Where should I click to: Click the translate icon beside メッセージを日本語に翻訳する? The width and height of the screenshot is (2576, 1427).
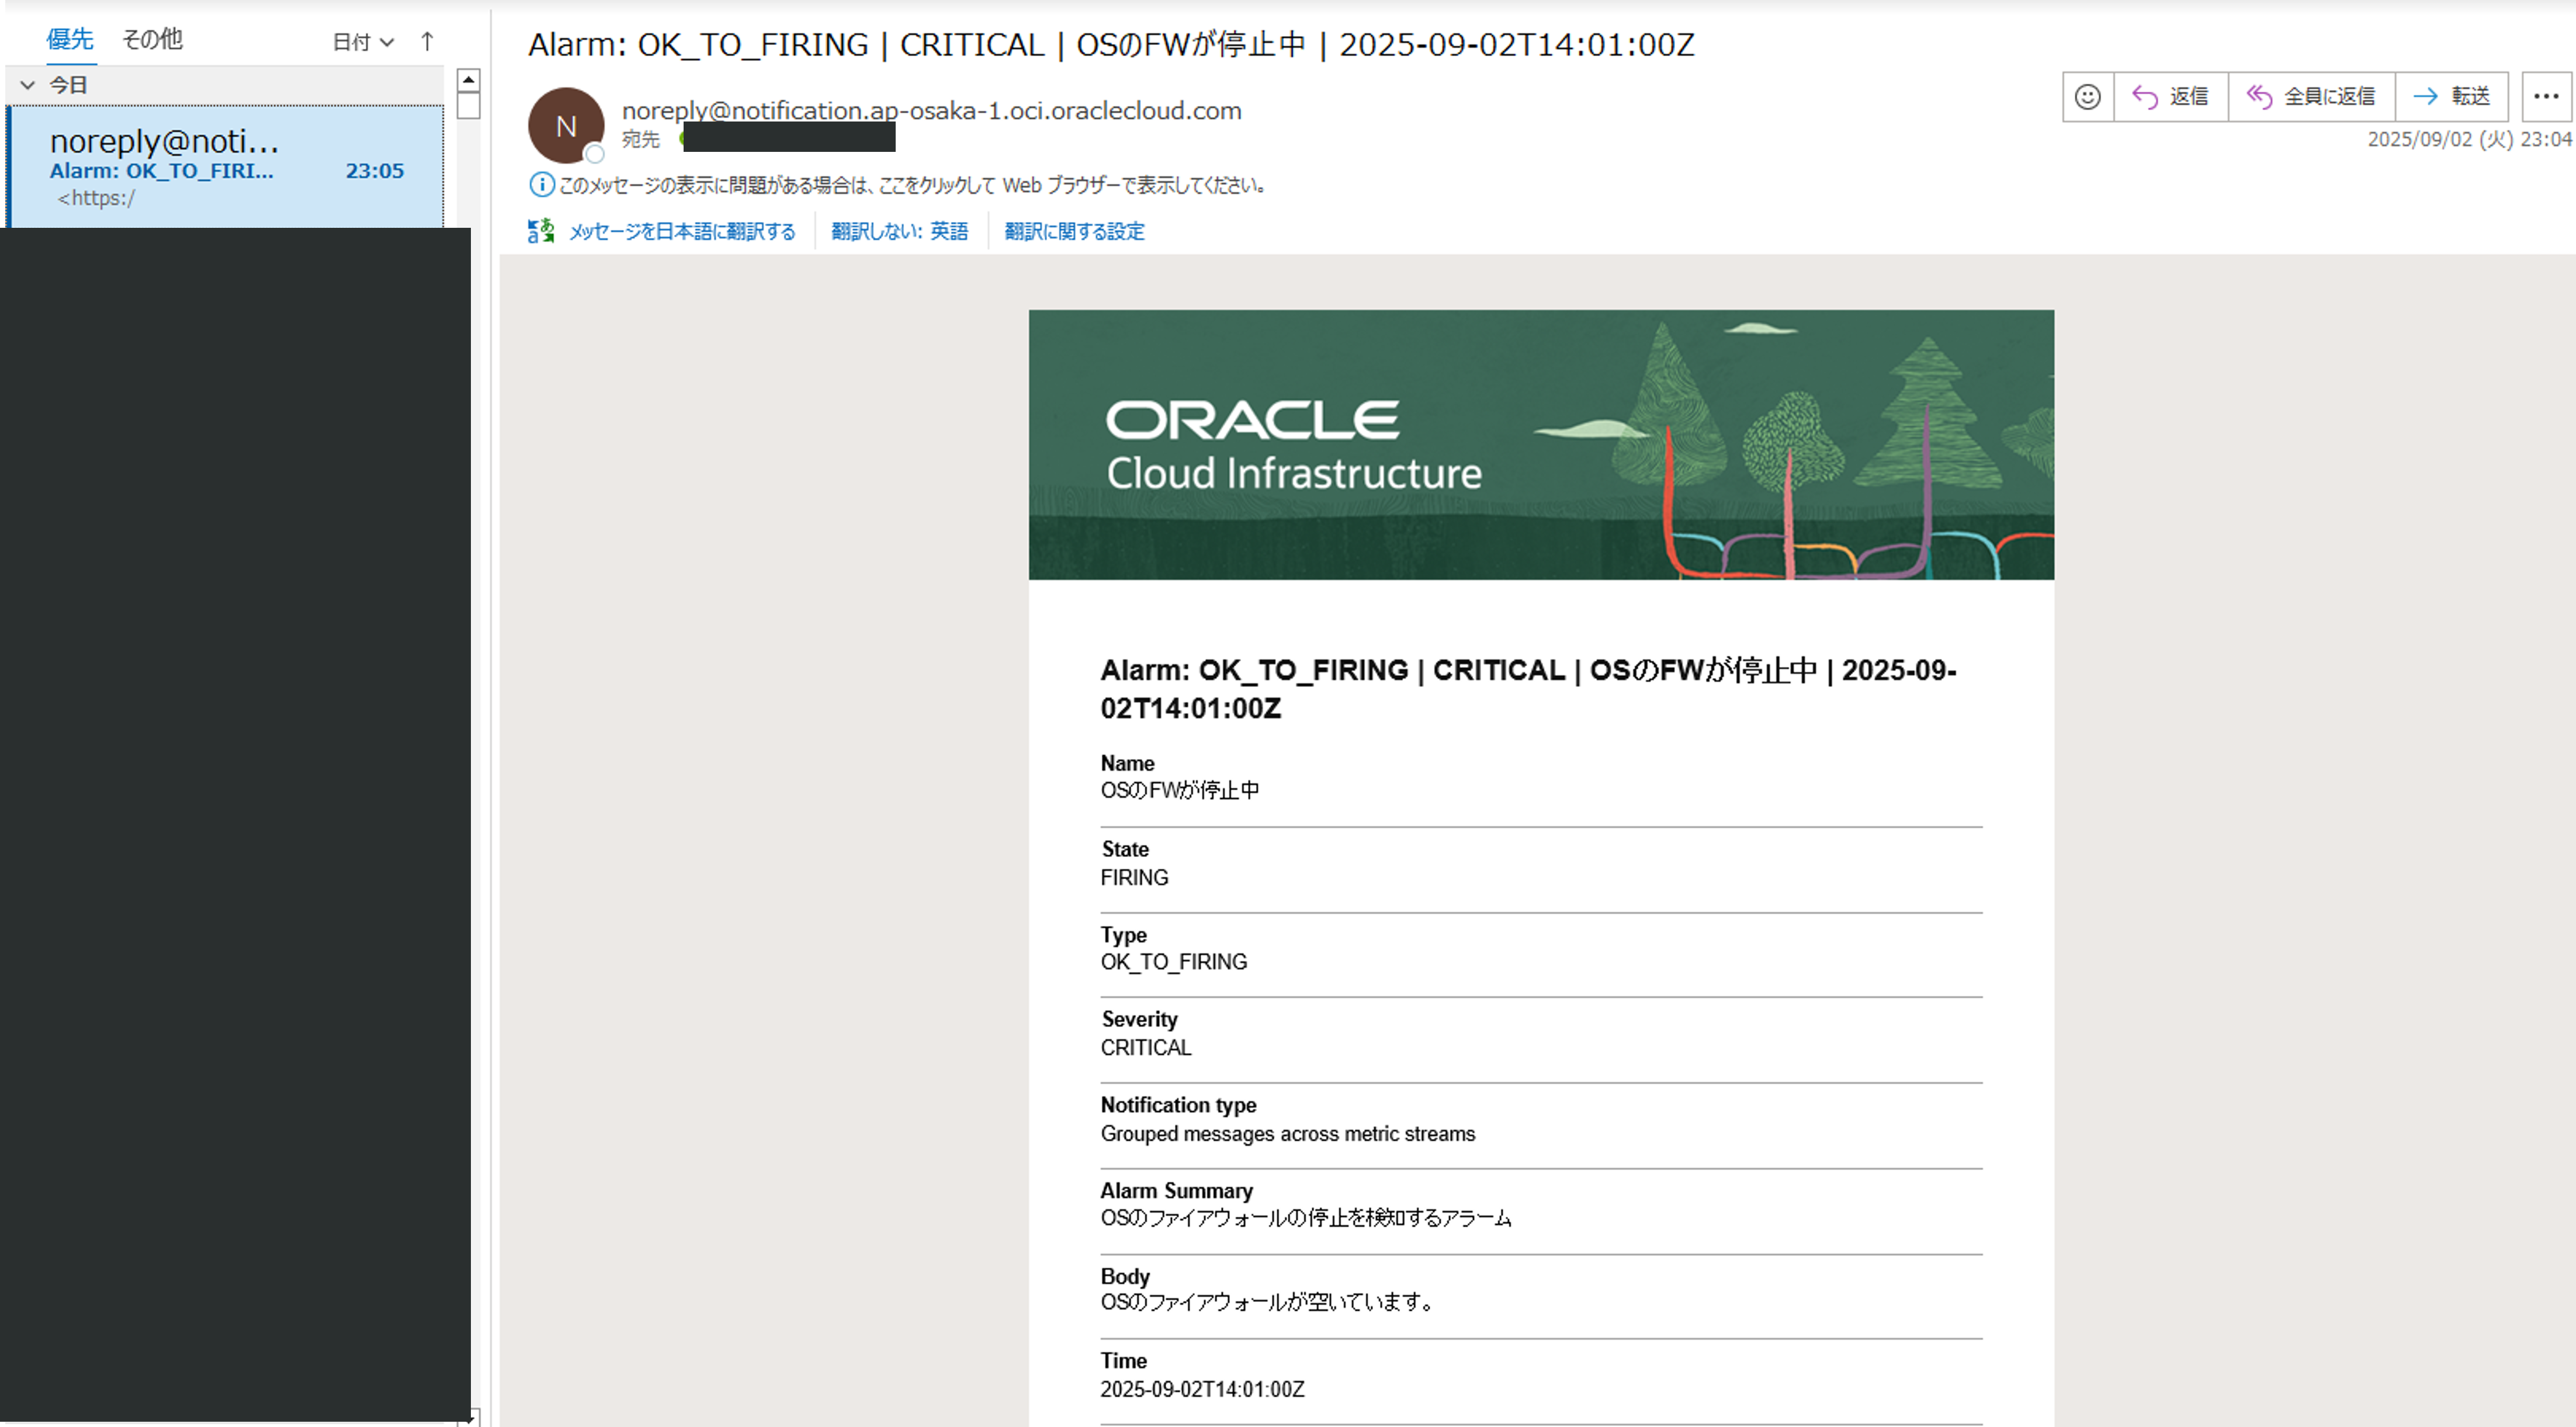click(x=541, y=231)
